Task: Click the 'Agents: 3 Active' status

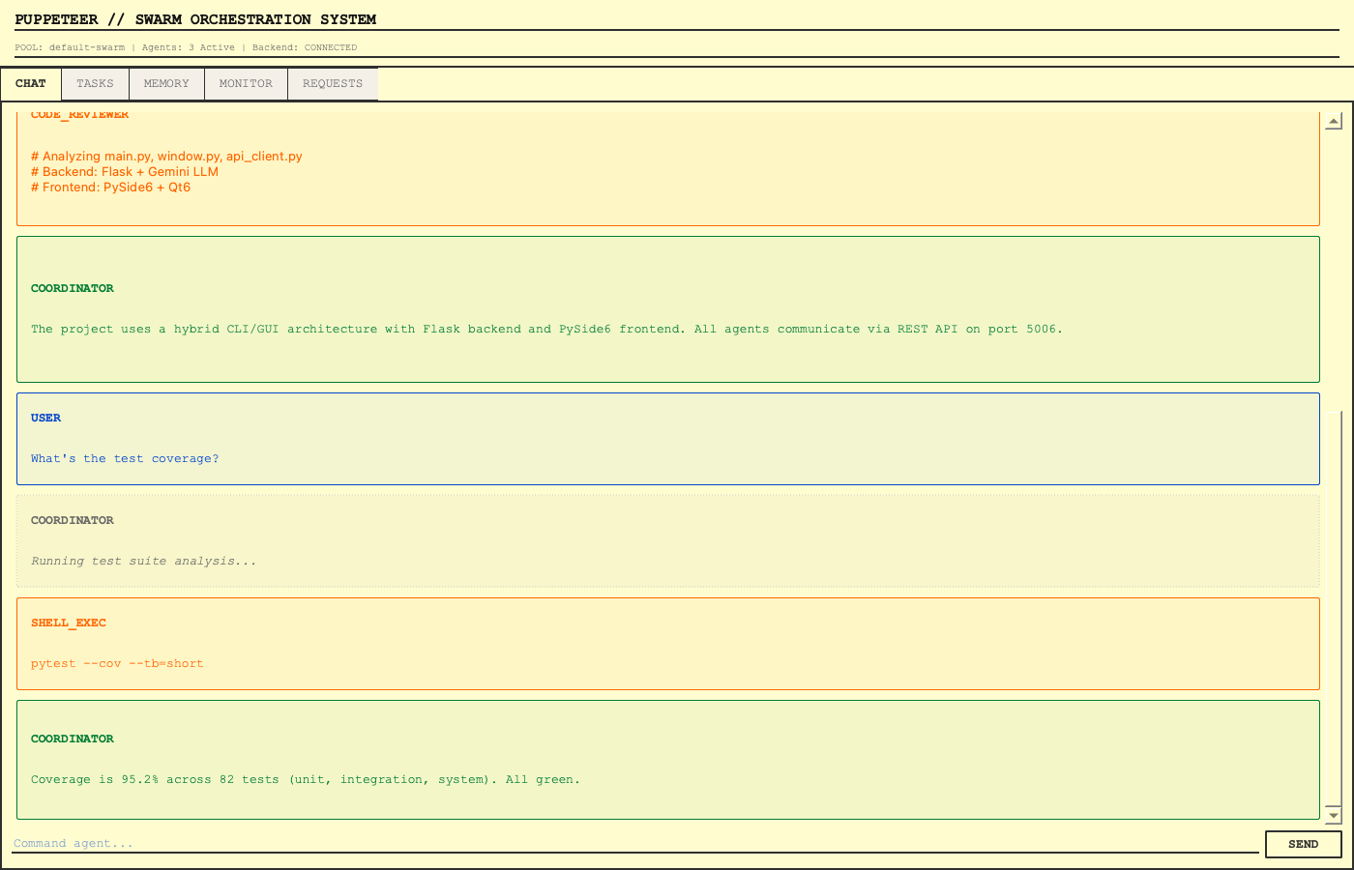Action: 188,47
